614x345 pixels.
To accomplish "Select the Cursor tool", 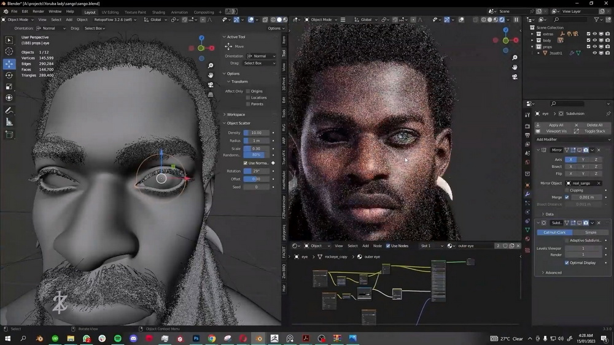I will pos(9,51).
